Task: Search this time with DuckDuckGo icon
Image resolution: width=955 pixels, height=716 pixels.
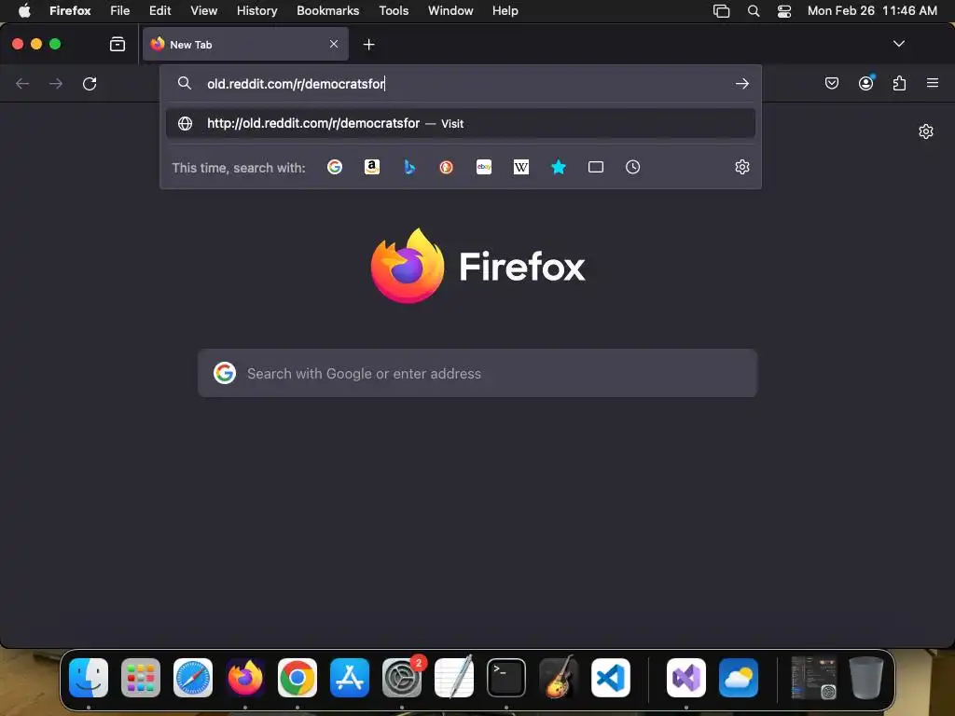Action: [x=447, y=167]
